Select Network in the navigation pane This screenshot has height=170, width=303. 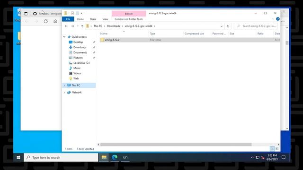[x=77, y=93]
